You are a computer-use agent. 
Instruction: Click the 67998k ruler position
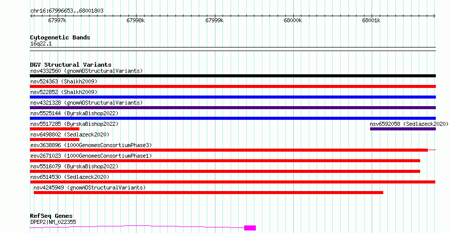click(x=136, y=20)
